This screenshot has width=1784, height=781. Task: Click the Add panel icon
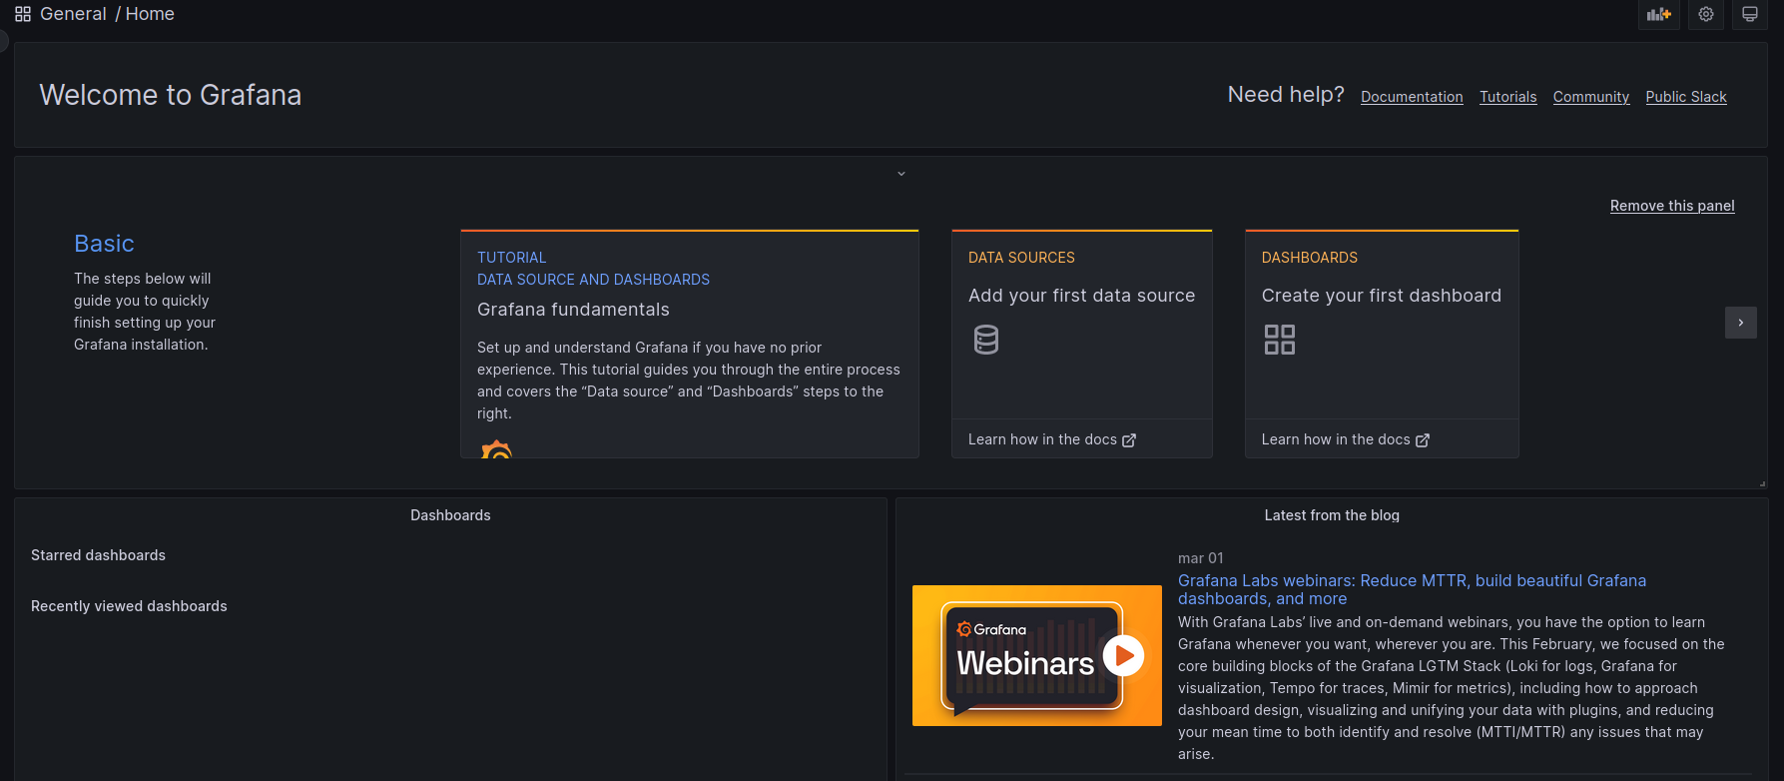pyautogui.click(x=1659, y=14)
